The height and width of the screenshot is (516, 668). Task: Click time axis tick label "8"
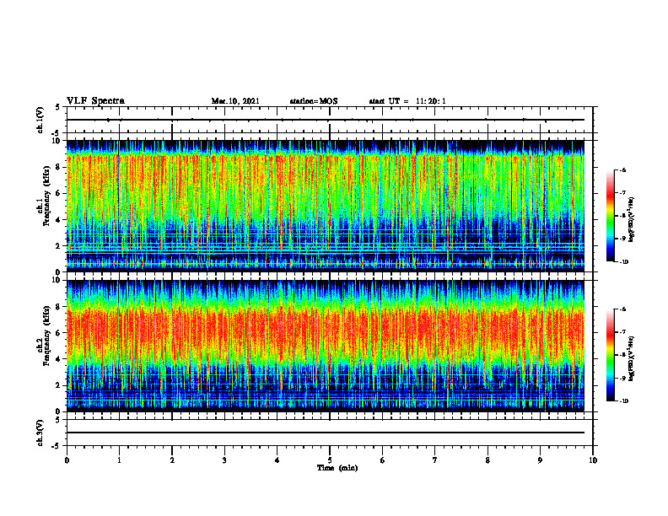[488, 460]
